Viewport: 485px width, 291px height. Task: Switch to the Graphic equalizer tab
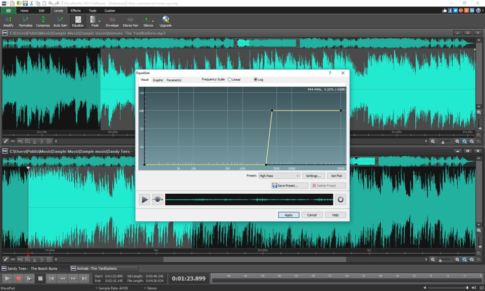[158, 80]
